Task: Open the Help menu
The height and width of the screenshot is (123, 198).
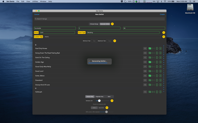Action: click(x=50, y=2)
